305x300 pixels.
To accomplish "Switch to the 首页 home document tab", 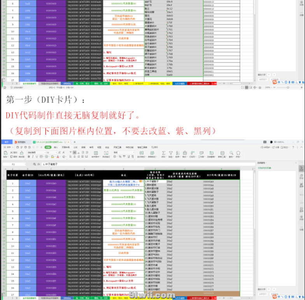I will tap(6, 142).
